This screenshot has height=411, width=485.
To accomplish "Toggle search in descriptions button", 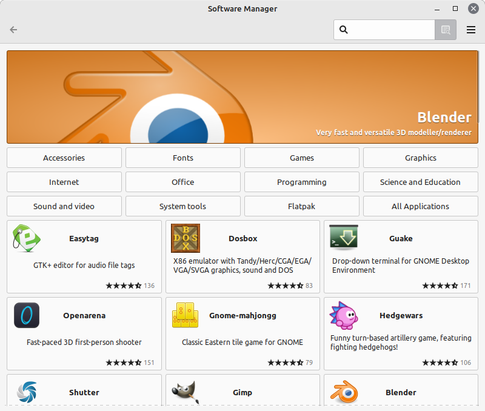I will click(446, 30).
